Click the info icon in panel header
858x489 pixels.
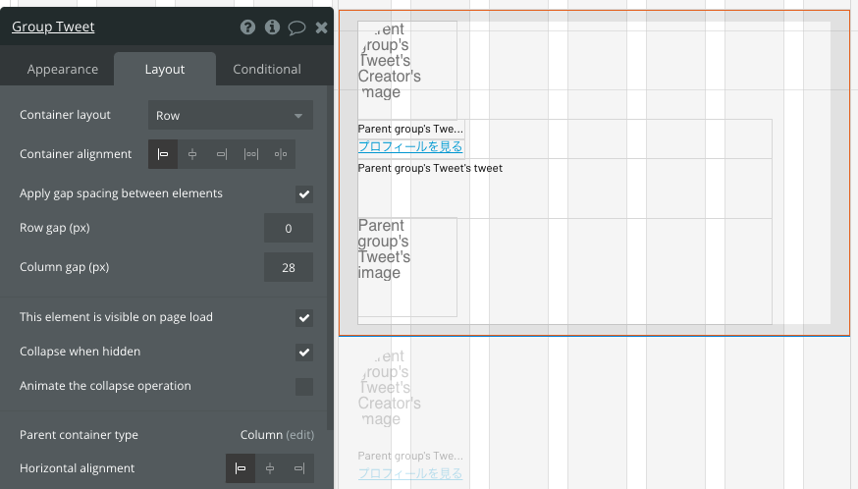pyautogui.click(x=272, y=27)
